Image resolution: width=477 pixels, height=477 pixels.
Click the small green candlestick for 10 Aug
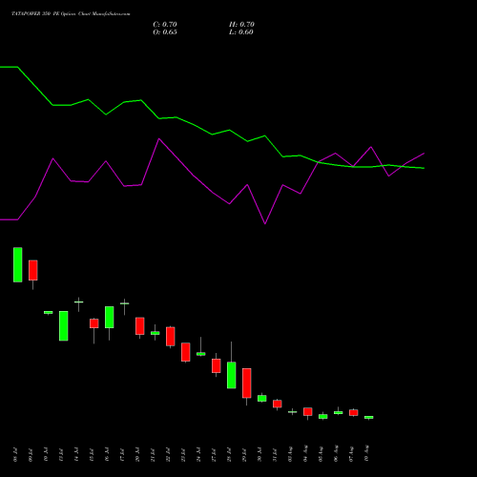pyautogui.click(x=369, y=417)
